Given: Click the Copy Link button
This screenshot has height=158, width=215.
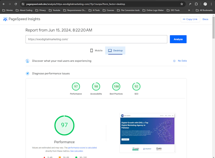Looking at the screenshot, I should click(x=190, y=19).
